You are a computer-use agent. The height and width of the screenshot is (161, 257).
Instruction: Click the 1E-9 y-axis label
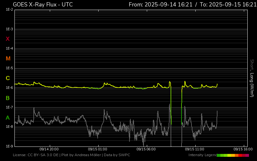click(x=9, y=146)
